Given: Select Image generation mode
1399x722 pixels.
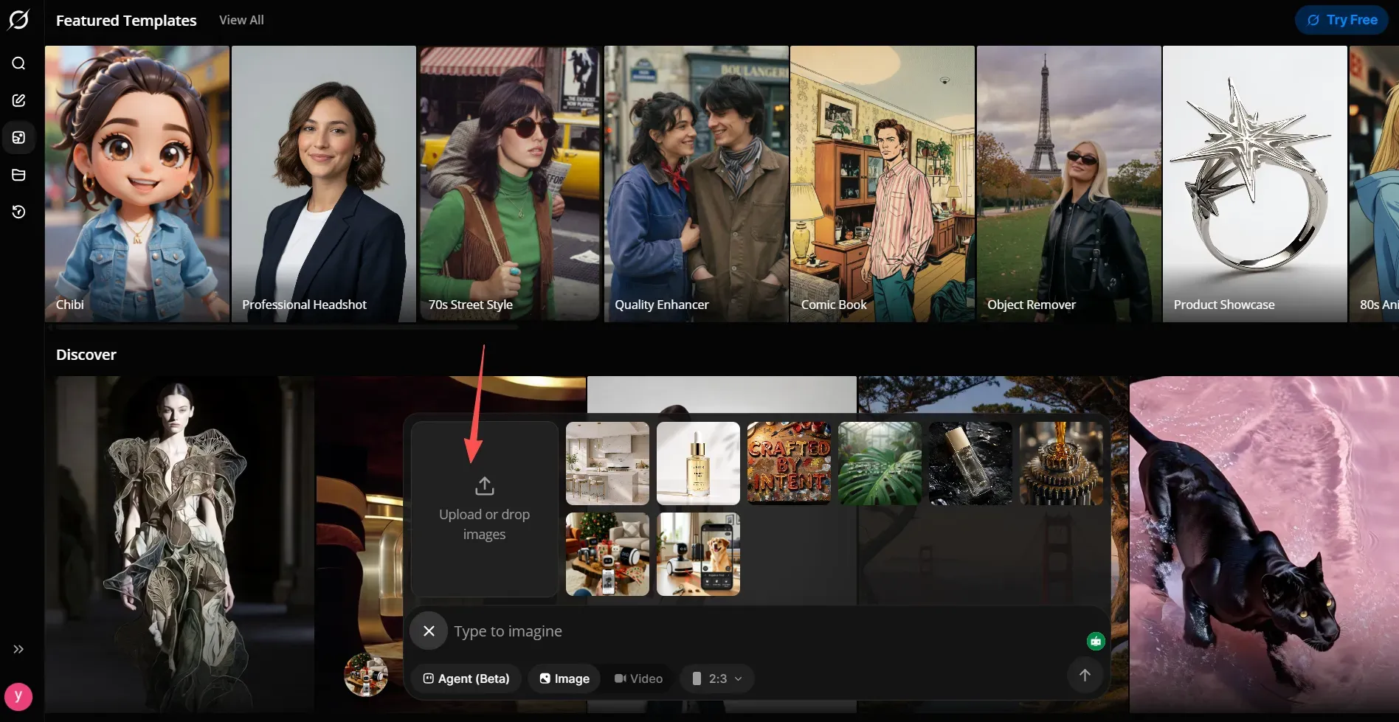Looking at the screenshot, I should (x=564, y=678).
